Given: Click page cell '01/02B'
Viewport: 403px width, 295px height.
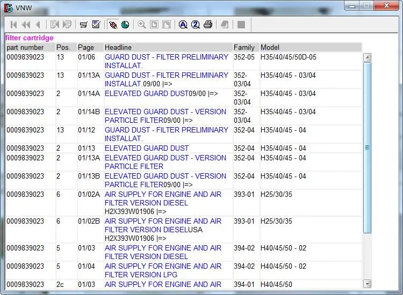Looking at the screenshot, I should tap(89, 221).
